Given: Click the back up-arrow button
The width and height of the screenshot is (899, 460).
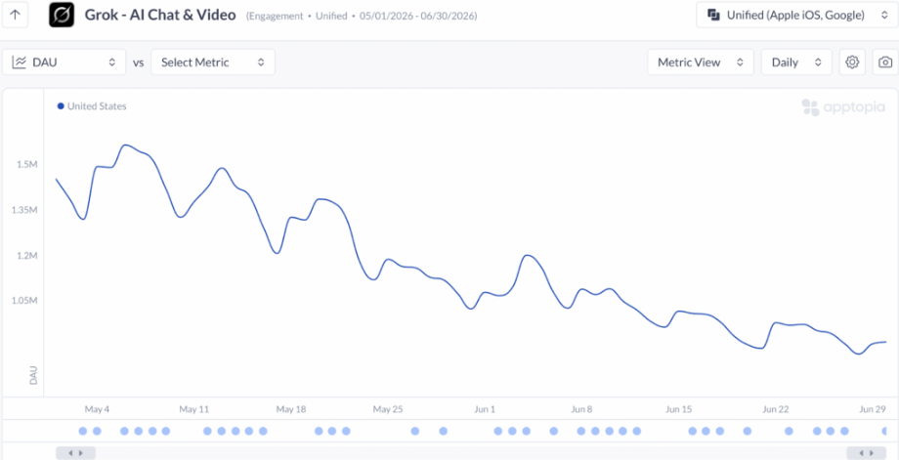Looking at the screenshot, I should coord(16,16).
